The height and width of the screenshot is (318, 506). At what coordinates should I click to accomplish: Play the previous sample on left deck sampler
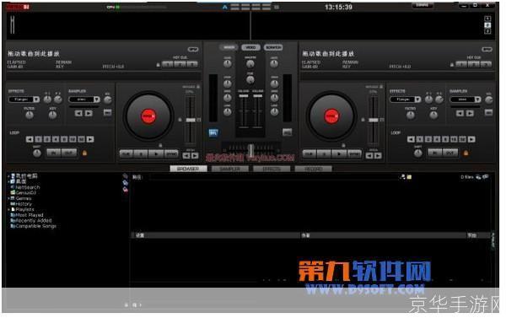pos(78,113)
